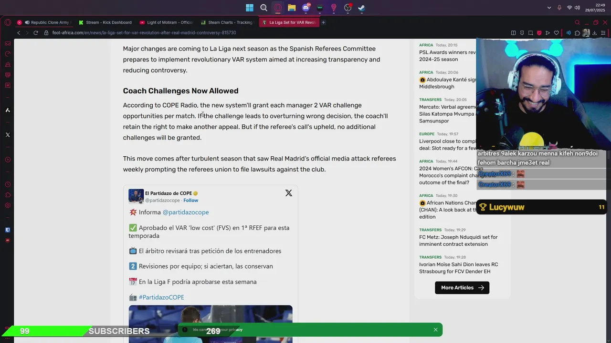Open FC Metz Joseph Nduquidi article

coord(458,241)
